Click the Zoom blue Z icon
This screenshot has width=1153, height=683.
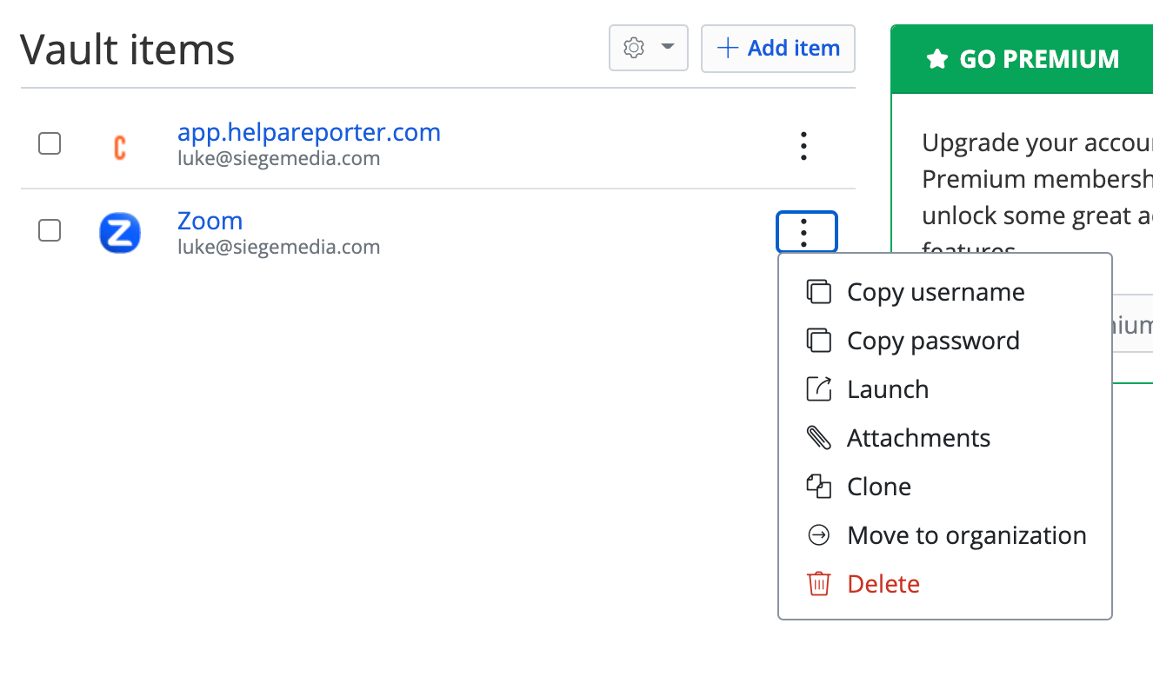(120, 233)
